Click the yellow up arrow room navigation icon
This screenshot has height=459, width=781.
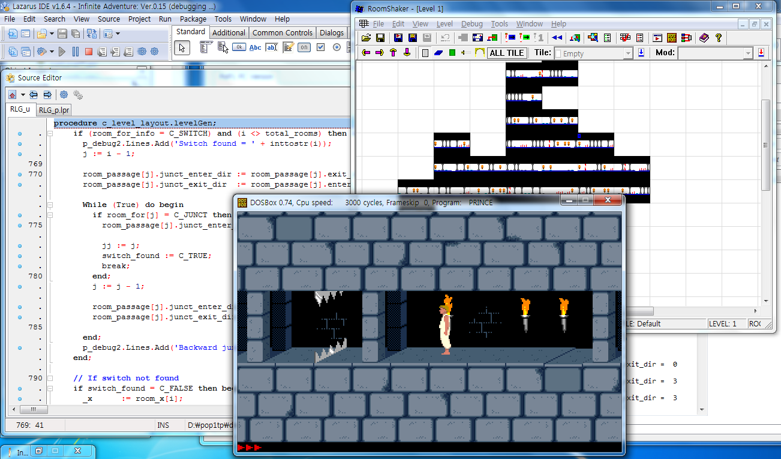pos(393,53)
